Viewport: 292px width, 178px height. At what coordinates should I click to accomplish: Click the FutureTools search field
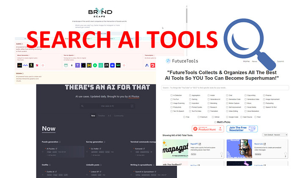point(225,88)
